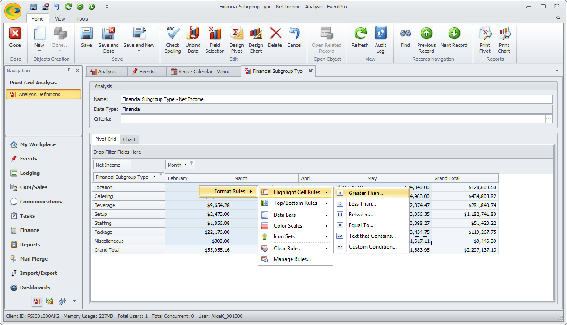Image resolution: width=567 pixels, height=325 pixels.
Task: Choose Text that Contains option
Action: pos(371,236)
